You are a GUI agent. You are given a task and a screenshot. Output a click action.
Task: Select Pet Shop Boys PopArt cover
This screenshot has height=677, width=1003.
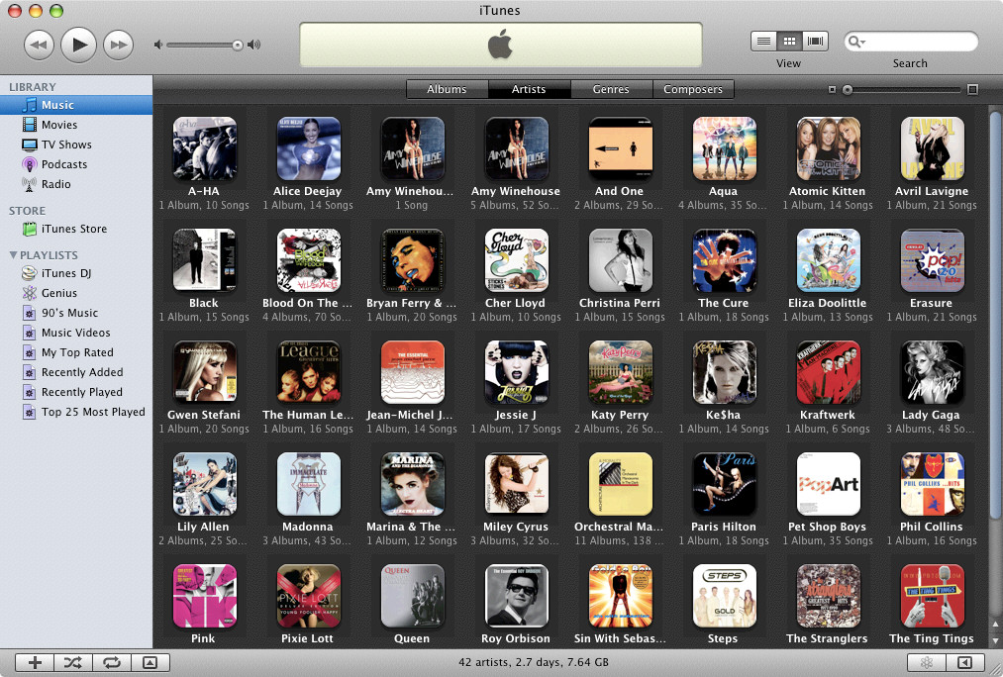coord(829,484)
